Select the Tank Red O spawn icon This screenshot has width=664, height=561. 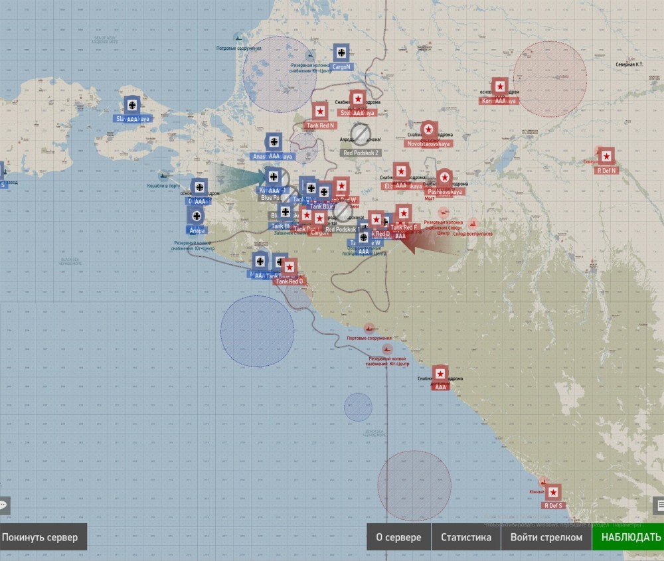pyautogui.click(x=290, y=267)
